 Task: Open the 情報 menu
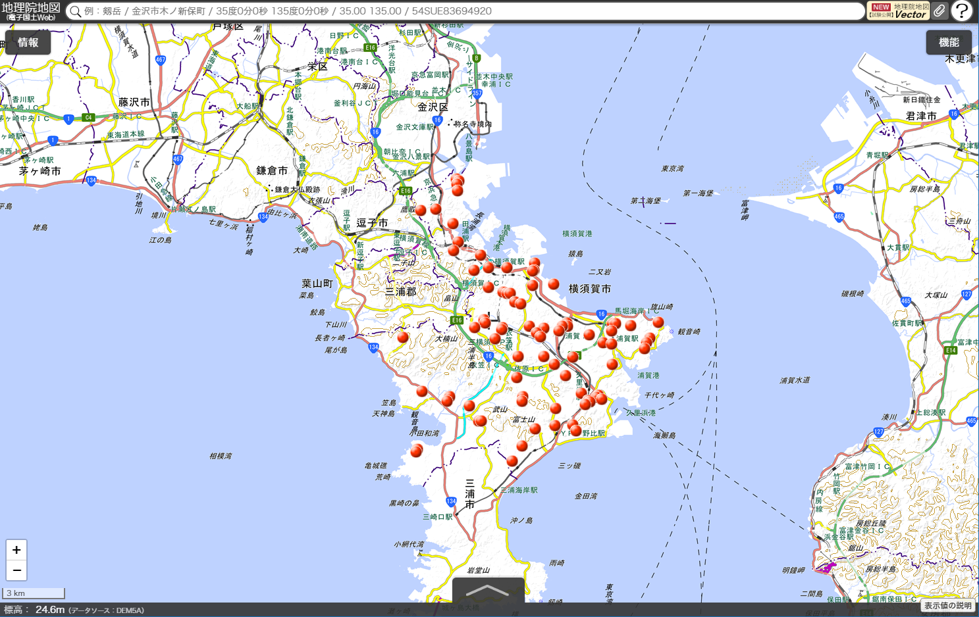point(28,43)
